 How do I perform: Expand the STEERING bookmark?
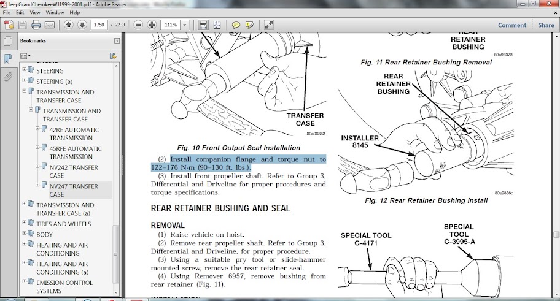point(25,69)
